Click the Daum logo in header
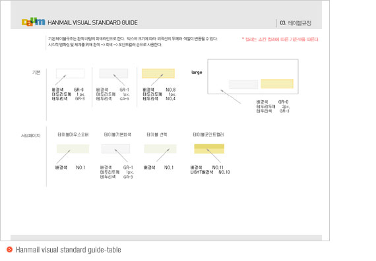The image size is (376, 261). pyautogui.click(x=33, y=22)
